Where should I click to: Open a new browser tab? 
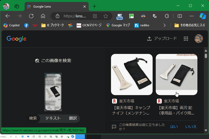[x=94, y=6]
